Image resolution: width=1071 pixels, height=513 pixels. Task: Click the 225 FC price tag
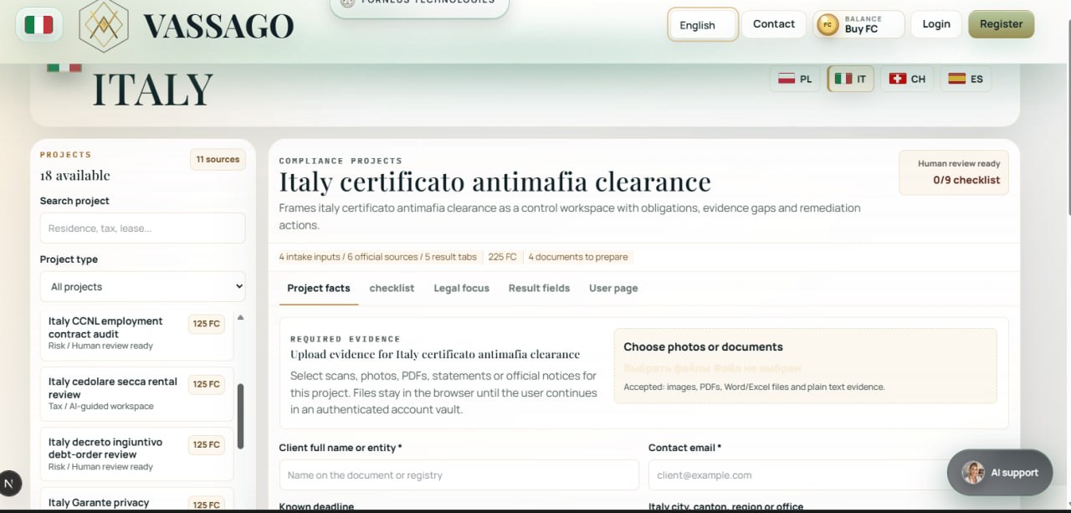pyautogui.click(x=502, y=257)
